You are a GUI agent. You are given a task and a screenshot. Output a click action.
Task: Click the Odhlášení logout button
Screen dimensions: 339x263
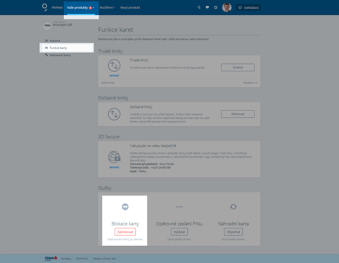pyautogui.click(x=248, y=8)
